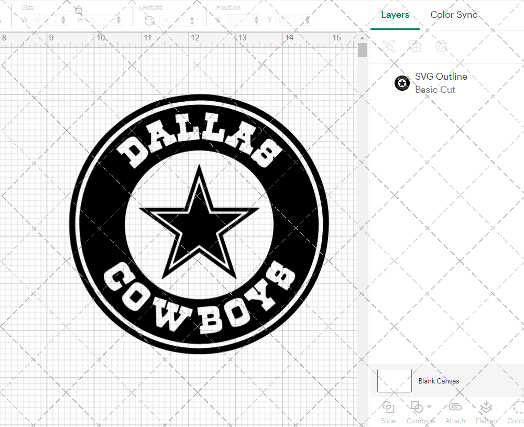524x427 pixels.
Task: Switch to the Color Sync tab
Action: [454, 15]
